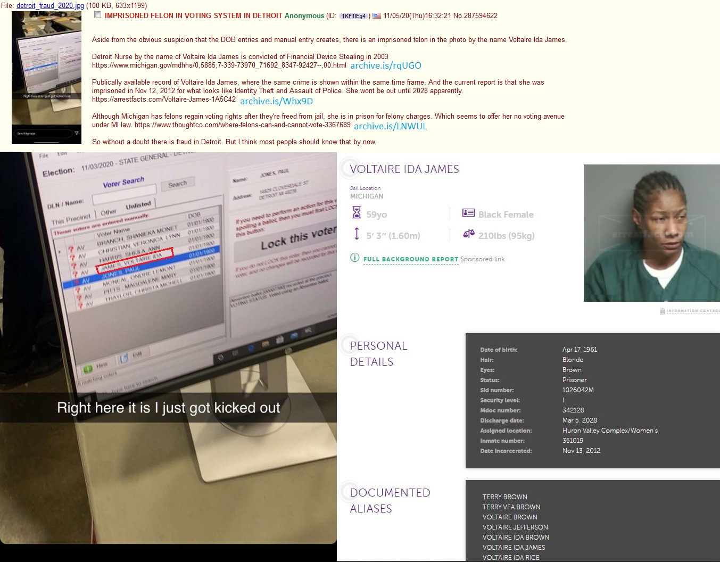Viewport: 720px width, 562px height.
Task: Click post number No.287594622
Action: coord(475,16)
